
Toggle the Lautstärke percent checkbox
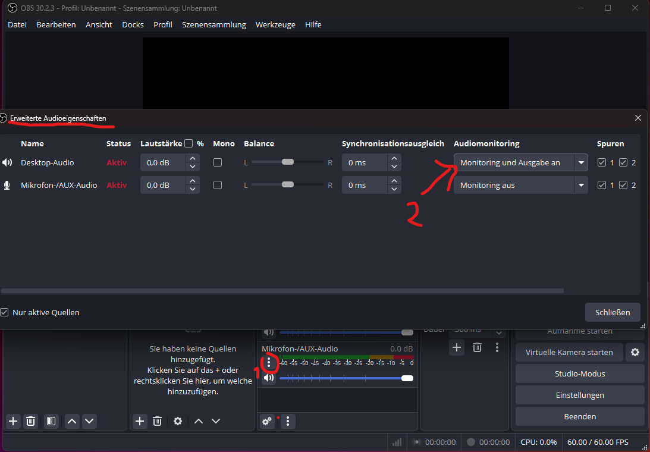tap(189, 143)
